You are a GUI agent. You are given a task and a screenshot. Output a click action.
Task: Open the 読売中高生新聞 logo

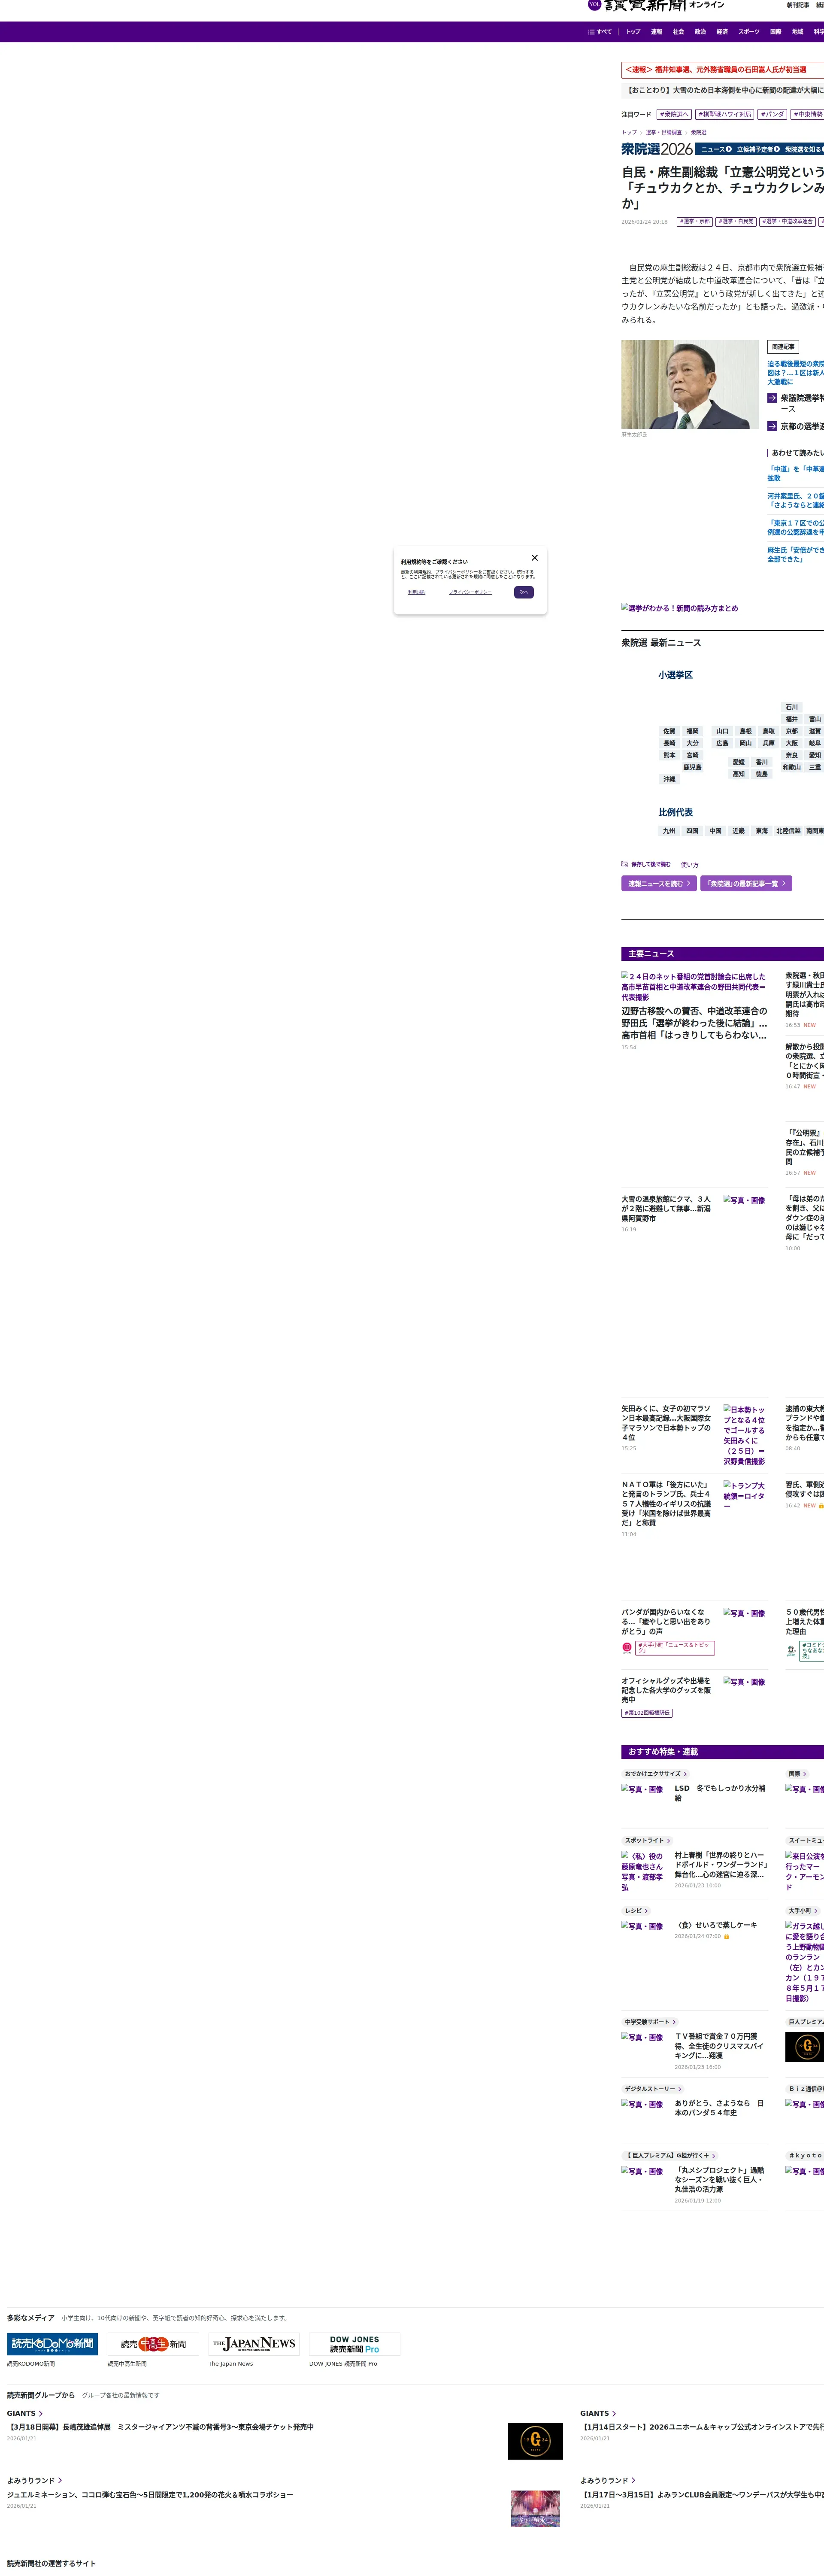153,2344
